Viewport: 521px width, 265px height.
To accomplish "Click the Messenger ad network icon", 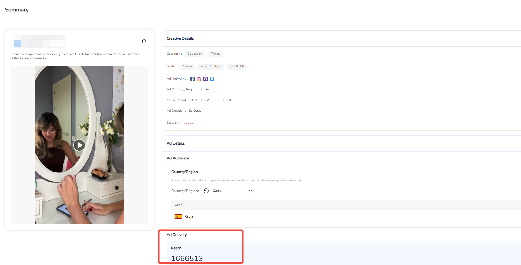I will click(x=212, y=79).
